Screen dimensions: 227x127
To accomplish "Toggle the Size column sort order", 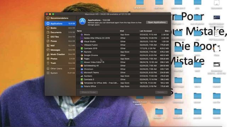I will (x=167, y=31).
